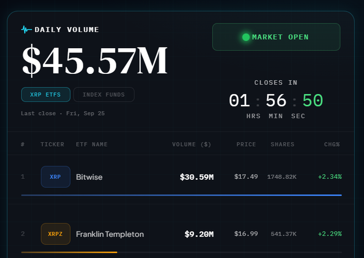The height and width of the screenshot is (258, 364).
Task: Click the blue Bitwise volume bar
Action: pyautogui.click(x=181, y=195)
